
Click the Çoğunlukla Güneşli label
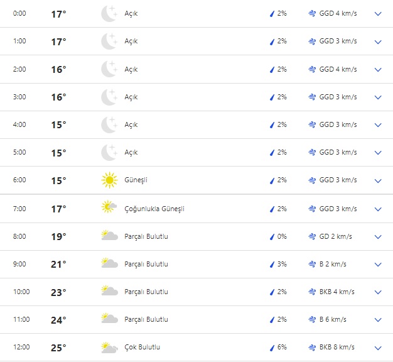tap(154, 209)
